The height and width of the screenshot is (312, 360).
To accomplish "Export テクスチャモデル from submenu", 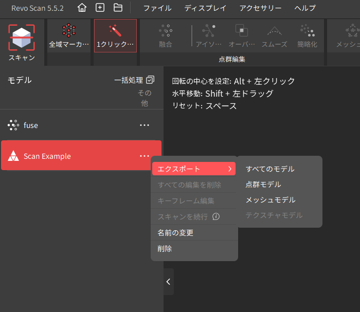I will (x=274, y=215).
